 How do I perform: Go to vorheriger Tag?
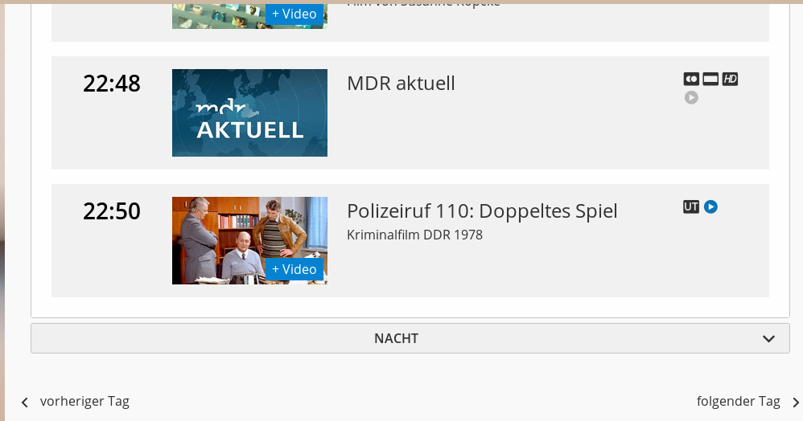[84, 402]
